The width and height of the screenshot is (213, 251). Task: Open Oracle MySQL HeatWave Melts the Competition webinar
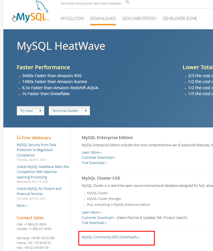pos(43,172)
